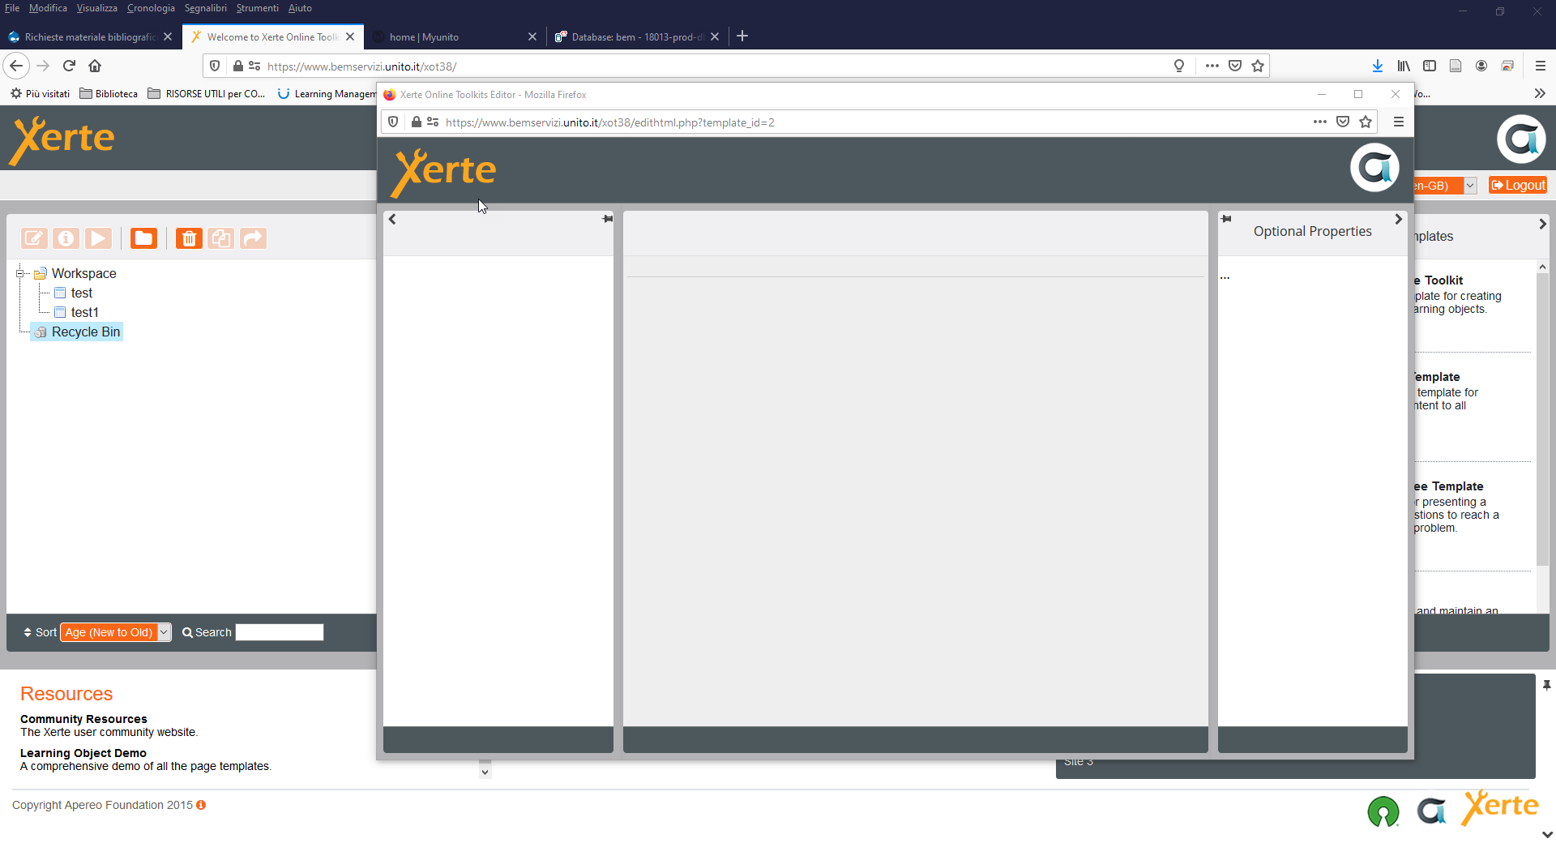The image size is (1556, 843).
Task: Click the Delete trash icon
Action: [x=189, y=238]
